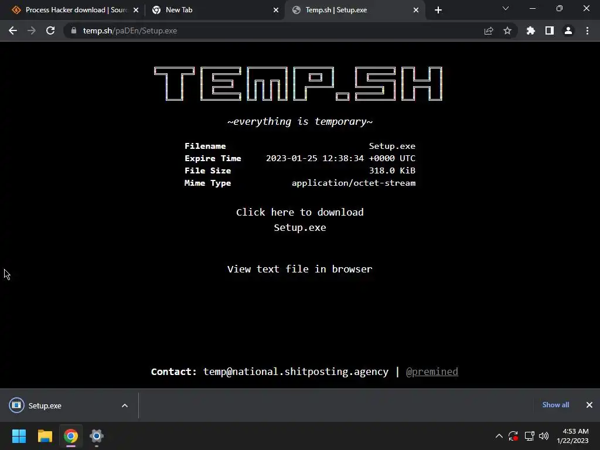Click here to download Setup.exe link
This screenshot has width=600, height=450.
pyautogui.click(x=299, y=220)
